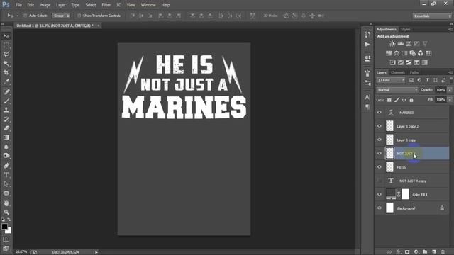Click the background color swatch
454x255 pixels.
click(9, 231)
